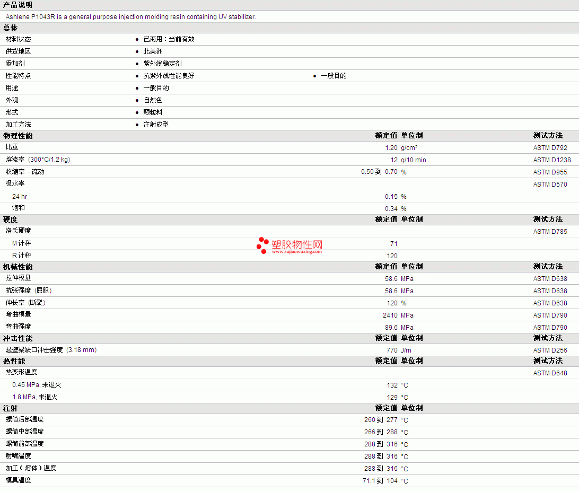Select the value '已商用：当前有效'

click(169, 39)
